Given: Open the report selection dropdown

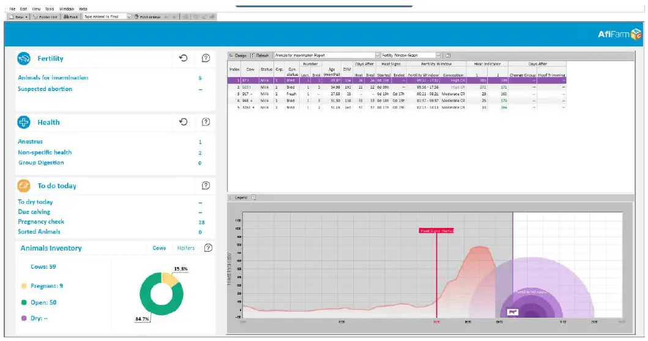Looking at the screenshot, I should 377,56.
